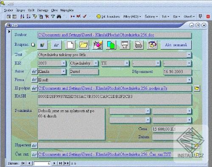Click Inf. k souboru smiley button

(108, 17)
